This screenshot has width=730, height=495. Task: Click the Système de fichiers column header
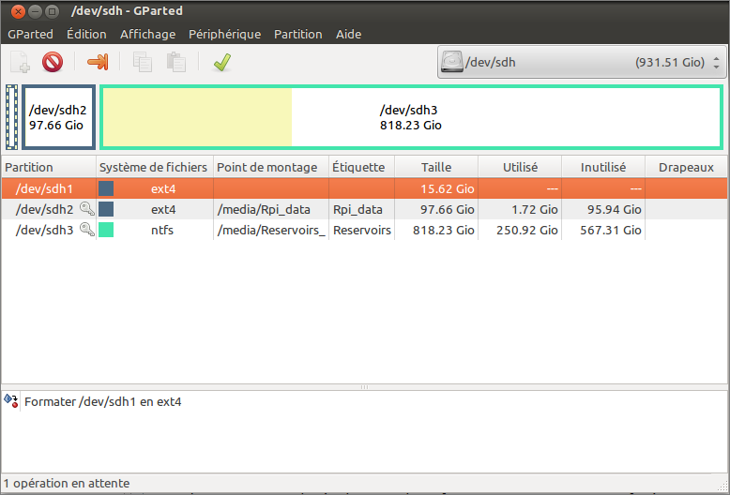154,167
